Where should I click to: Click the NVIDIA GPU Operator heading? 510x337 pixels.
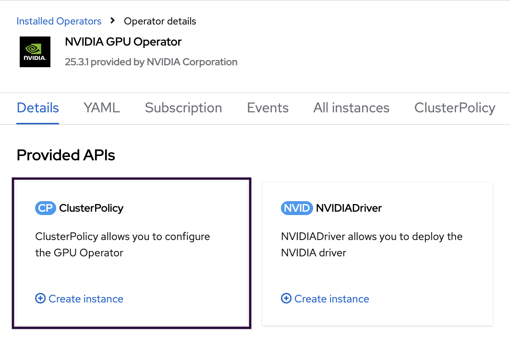123,42
